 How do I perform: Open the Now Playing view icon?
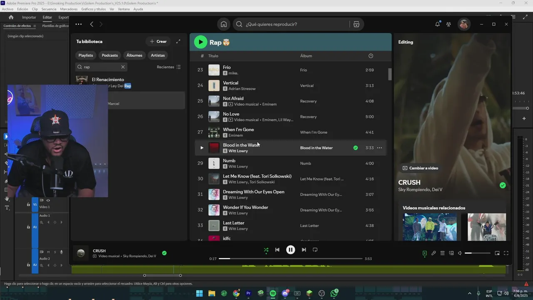(424, 253)
